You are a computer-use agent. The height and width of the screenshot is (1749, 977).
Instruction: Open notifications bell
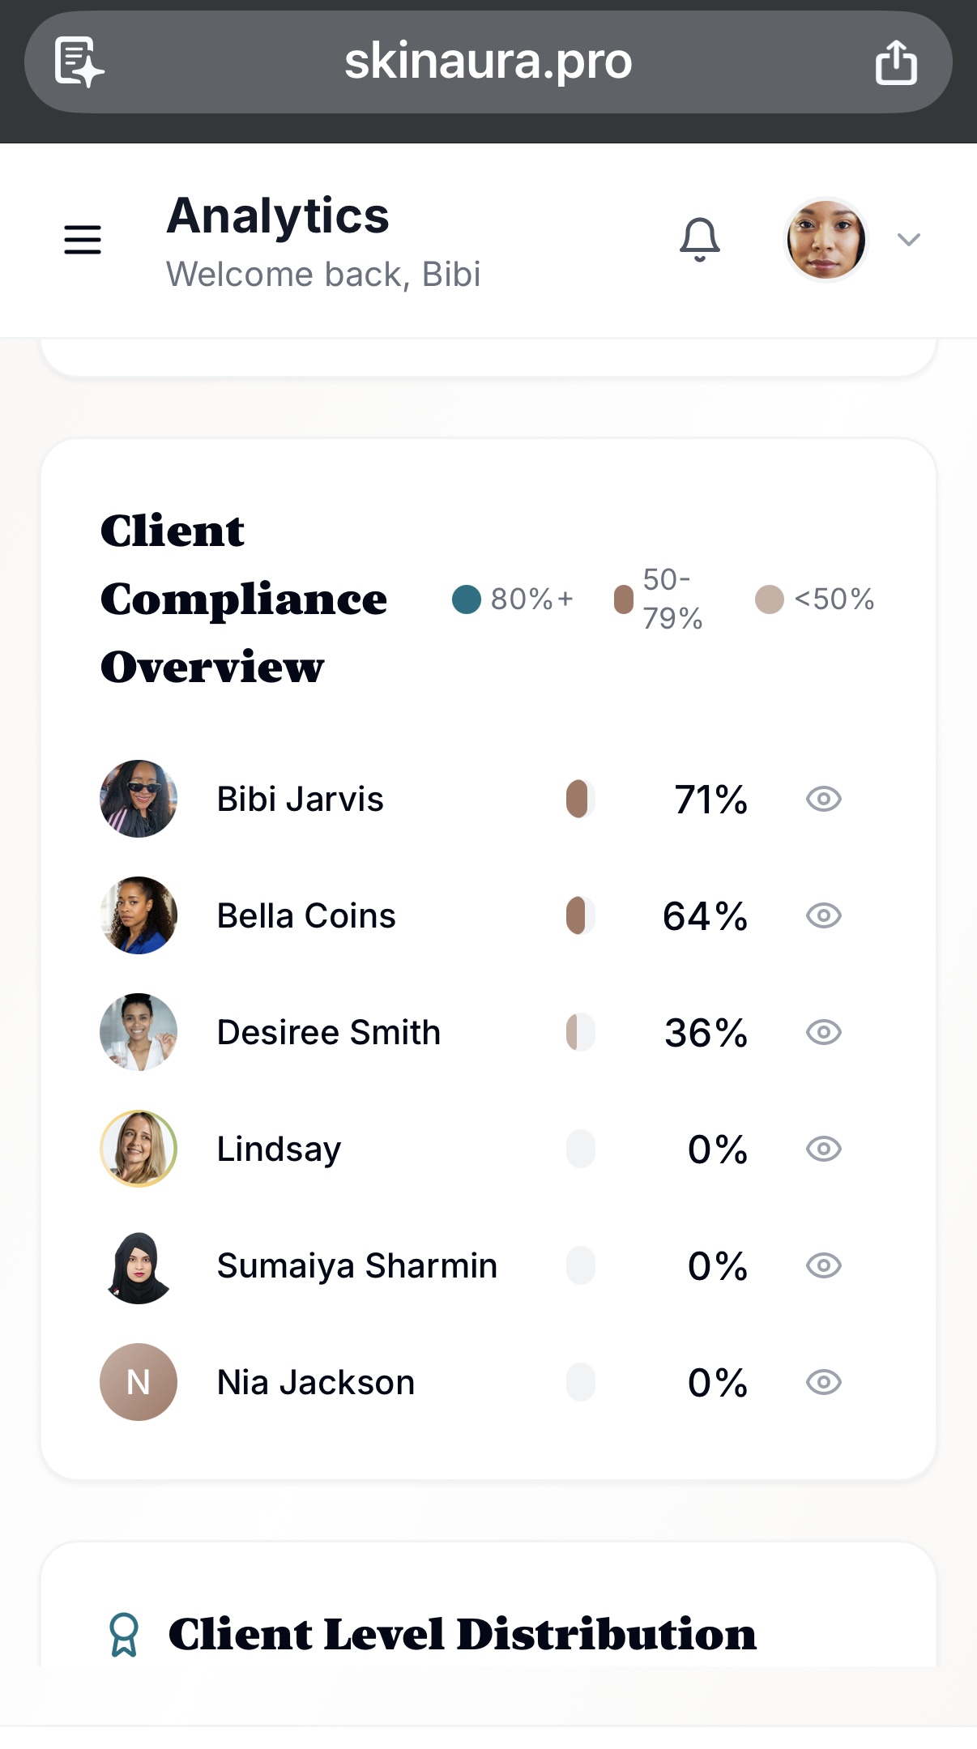pyautogui.click(x=700, y=240)
